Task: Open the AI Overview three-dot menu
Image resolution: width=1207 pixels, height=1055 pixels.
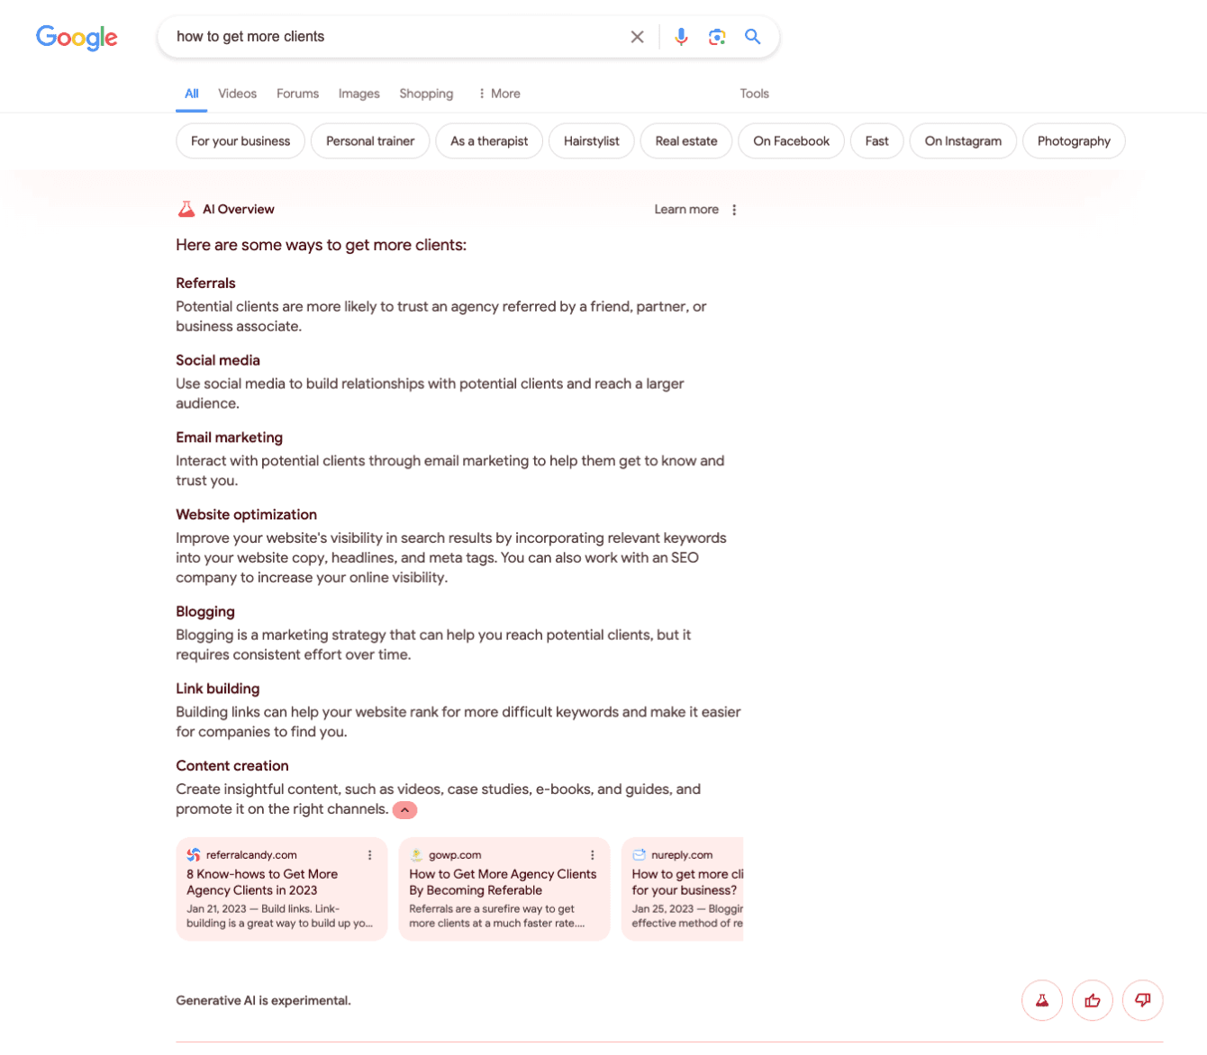Action: pos(734,210)
